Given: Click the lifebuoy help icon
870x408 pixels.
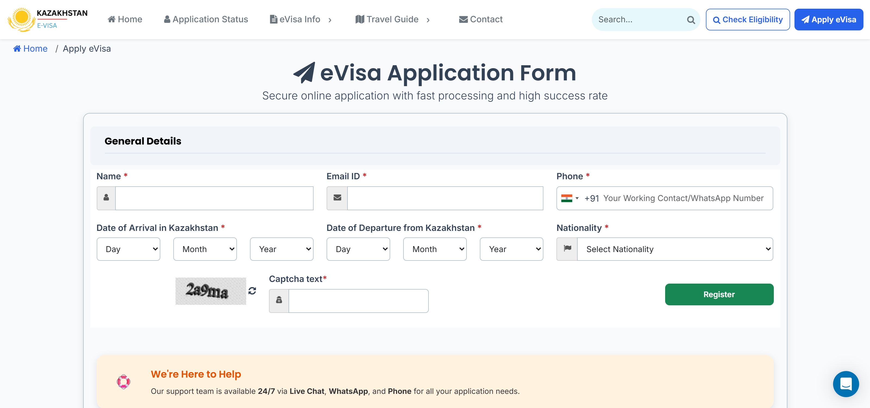Looking at the screenshot, I should 123,382.
